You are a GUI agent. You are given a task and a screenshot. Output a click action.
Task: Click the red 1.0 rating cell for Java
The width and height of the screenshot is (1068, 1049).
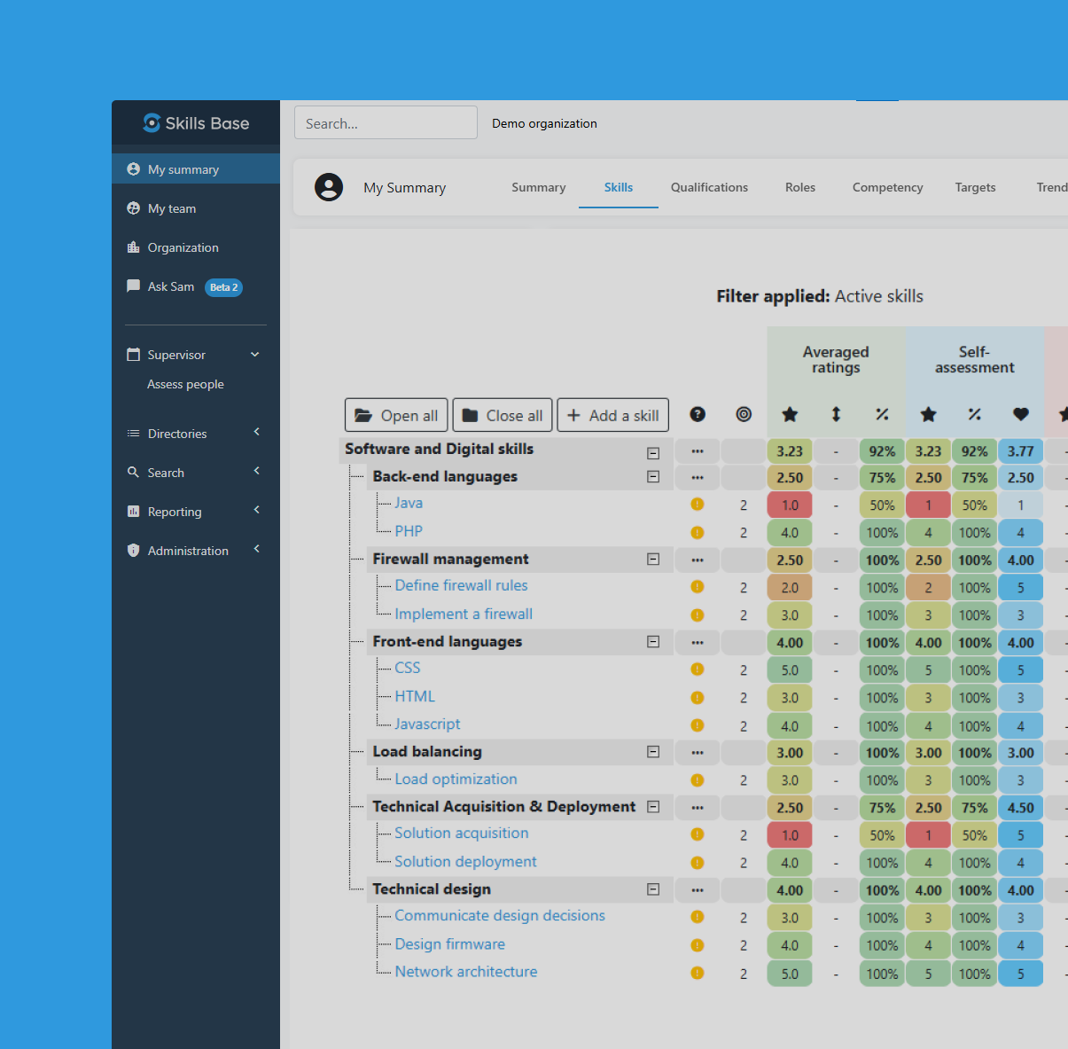(x=790, y=505)
